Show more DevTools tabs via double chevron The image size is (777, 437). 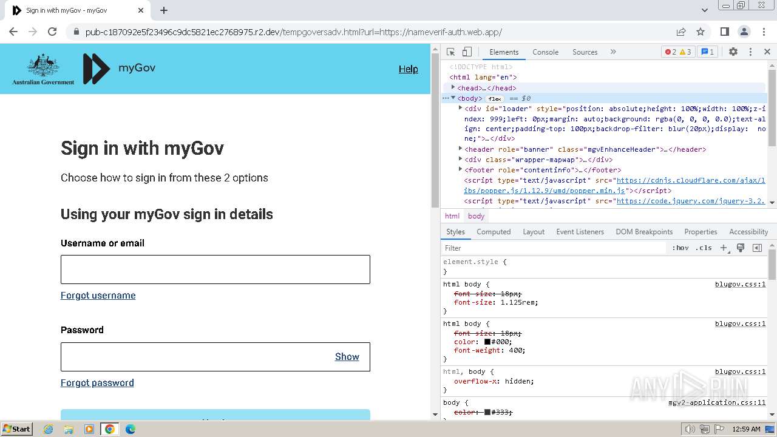click(613, 52)
